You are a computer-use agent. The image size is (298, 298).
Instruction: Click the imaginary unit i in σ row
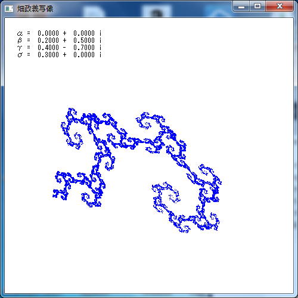(x=100, y=55)
